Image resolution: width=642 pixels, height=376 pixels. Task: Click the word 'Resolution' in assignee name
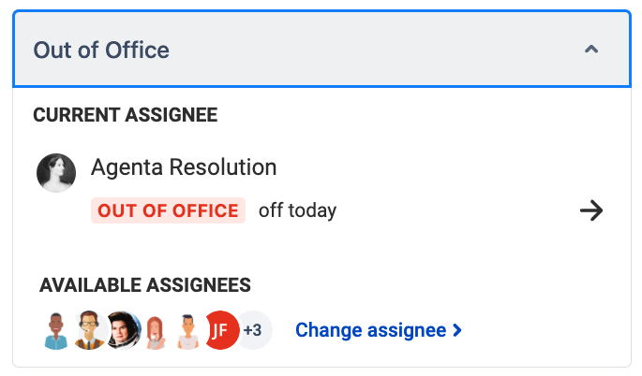pos(223,167)
